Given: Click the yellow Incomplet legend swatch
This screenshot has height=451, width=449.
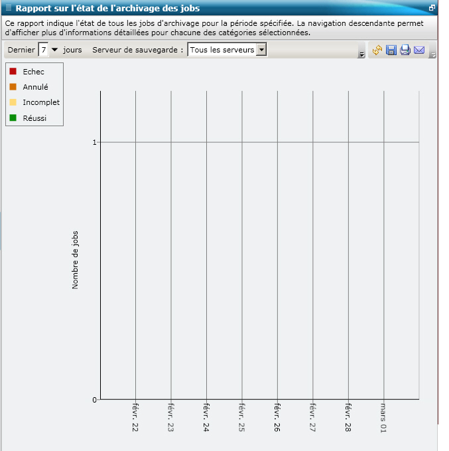Looking at the screenshot, I should point(13,102).
